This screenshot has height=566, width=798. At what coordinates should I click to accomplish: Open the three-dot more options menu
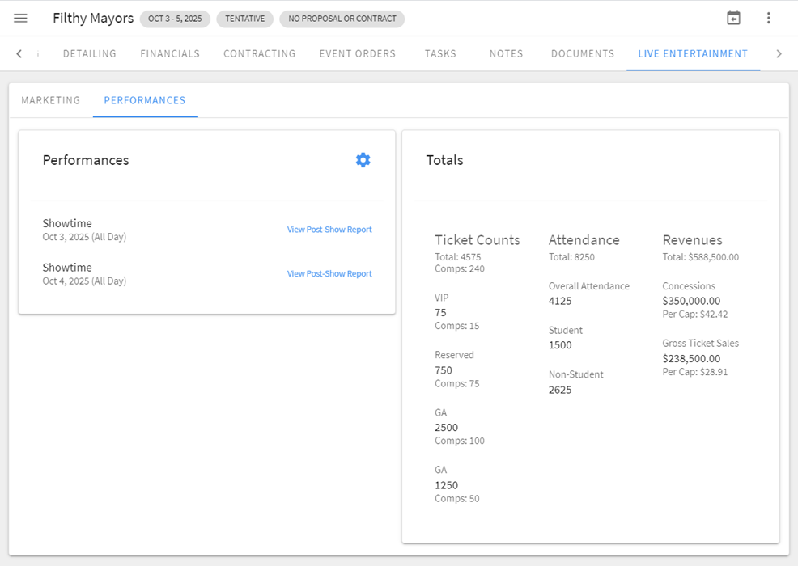(768, 18)
